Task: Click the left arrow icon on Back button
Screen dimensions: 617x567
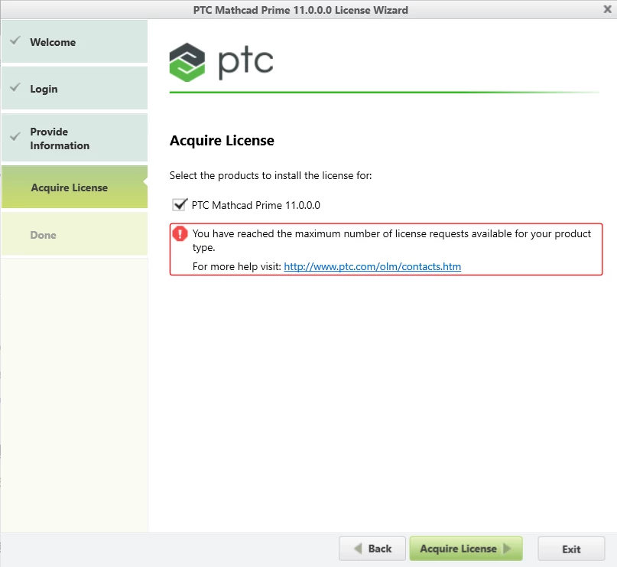Action: click(358, 548)
